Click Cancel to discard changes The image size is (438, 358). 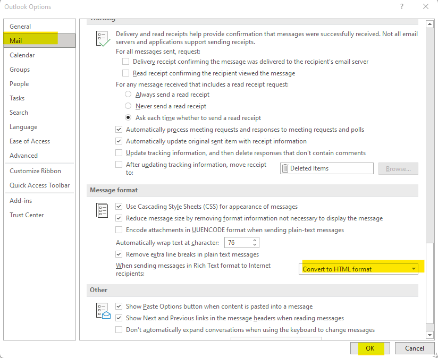415,348
